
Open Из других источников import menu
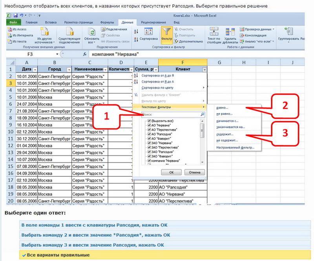(x=44, y=35)
